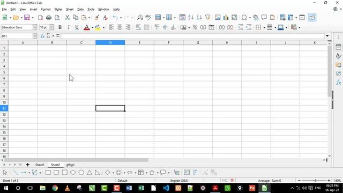Select the Isosceles Triangle shape tool

click(x=90, y=173)
